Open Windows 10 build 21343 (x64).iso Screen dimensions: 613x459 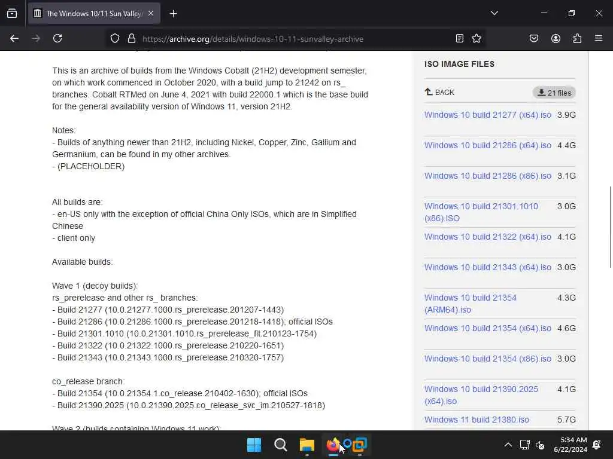coord(487,267)
